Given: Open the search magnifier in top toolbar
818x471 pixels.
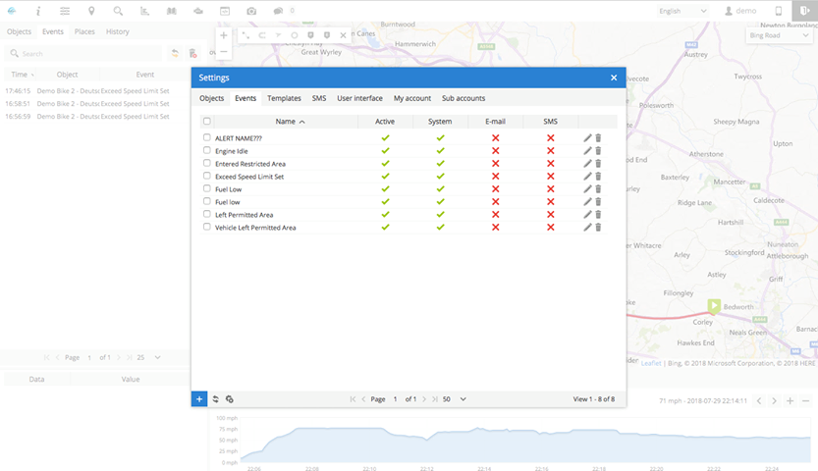Looking at the screenshot, I should [x=118, y=11].
